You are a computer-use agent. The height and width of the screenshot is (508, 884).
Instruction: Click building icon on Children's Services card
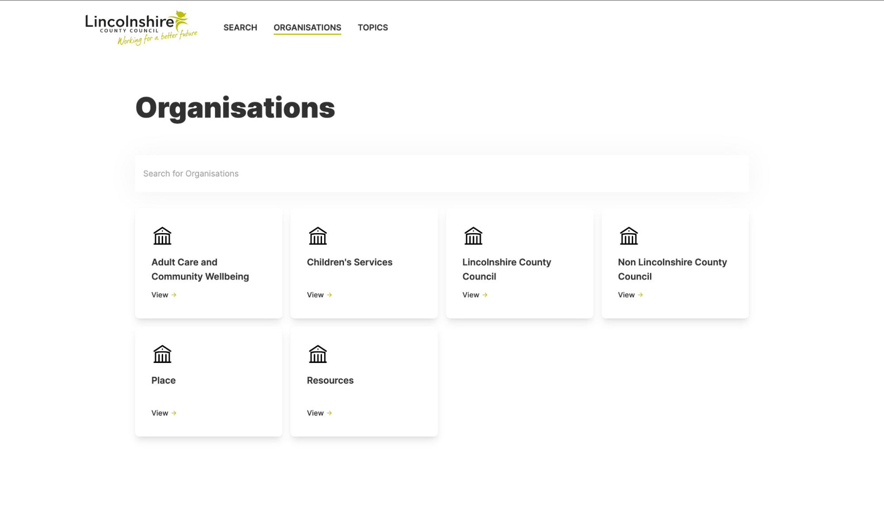[x=318, y=236]
